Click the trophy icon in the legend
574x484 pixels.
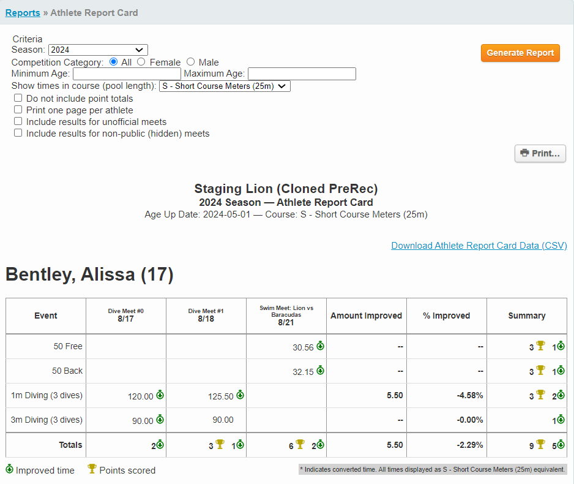coord(92,470)
